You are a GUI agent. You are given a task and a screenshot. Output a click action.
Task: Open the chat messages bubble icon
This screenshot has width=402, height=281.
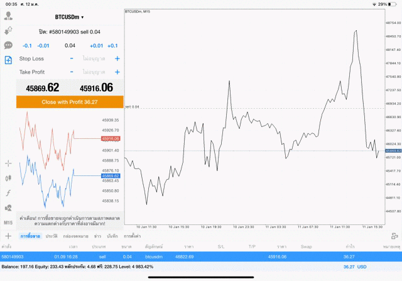point(8,45)
